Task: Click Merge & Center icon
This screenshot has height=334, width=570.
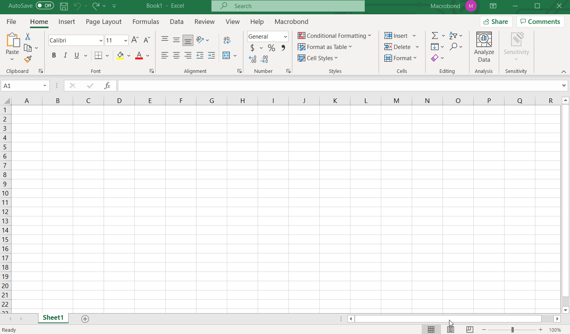Action: pos(226,56)
